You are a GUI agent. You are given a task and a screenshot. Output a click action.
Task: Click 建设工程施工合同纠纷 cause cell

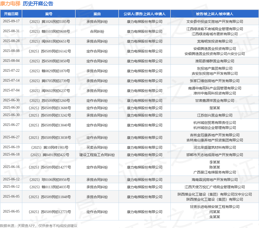click(x=97, y=155)
